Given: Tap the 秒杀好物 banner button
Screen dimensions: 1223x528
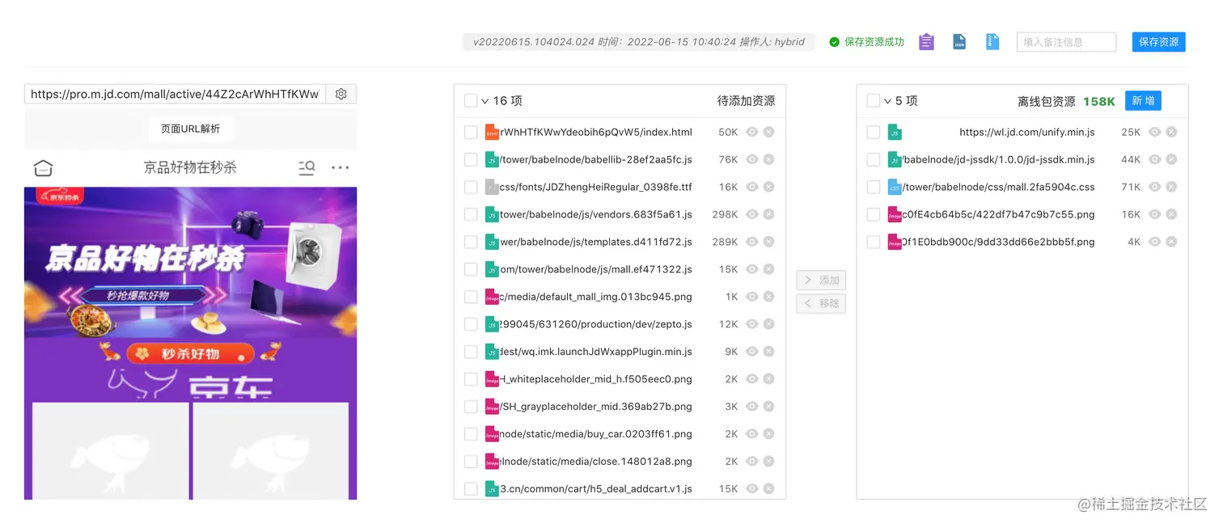Looking at the screenshot, I should pos(191,354).
